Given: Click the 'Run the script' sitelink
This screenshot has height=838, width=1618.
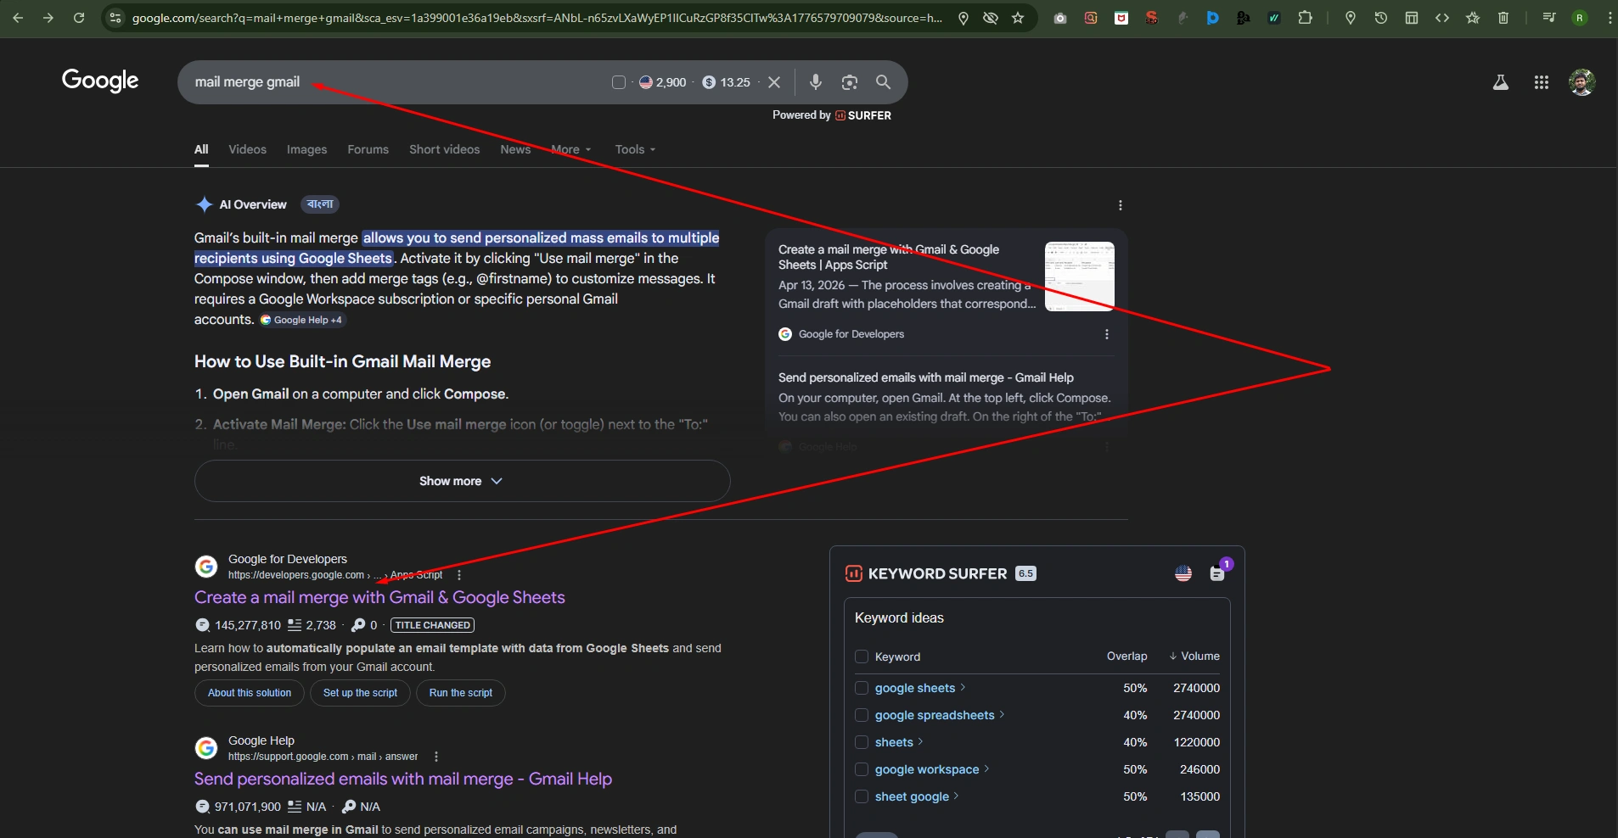Looking at the screenshot, I should [461, 693].
